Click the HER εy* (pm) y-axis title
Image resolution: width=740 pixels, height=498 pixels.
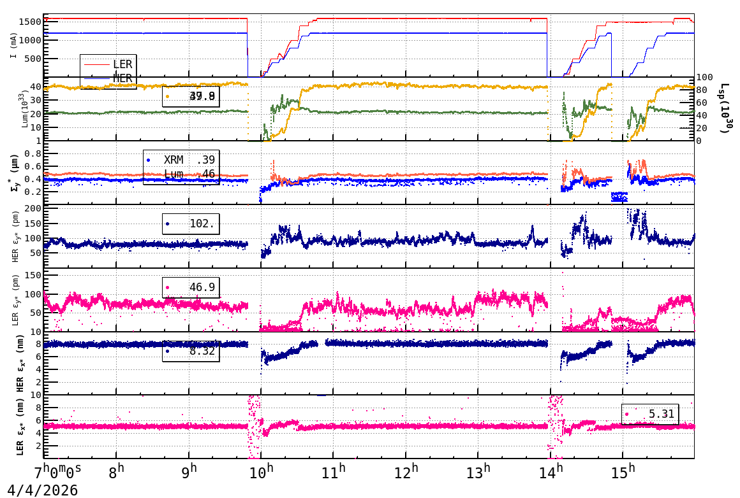15,236
